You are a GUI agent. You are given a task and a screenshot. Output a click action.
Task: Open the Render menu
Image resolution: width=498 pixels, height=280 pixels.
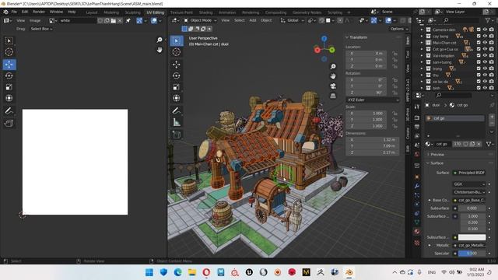(x=39, y=12)
